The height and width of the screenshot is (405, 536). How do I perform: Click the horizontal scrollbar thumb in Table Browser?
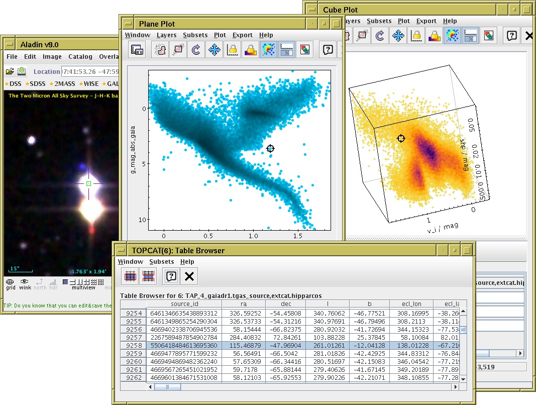(167, 387)
